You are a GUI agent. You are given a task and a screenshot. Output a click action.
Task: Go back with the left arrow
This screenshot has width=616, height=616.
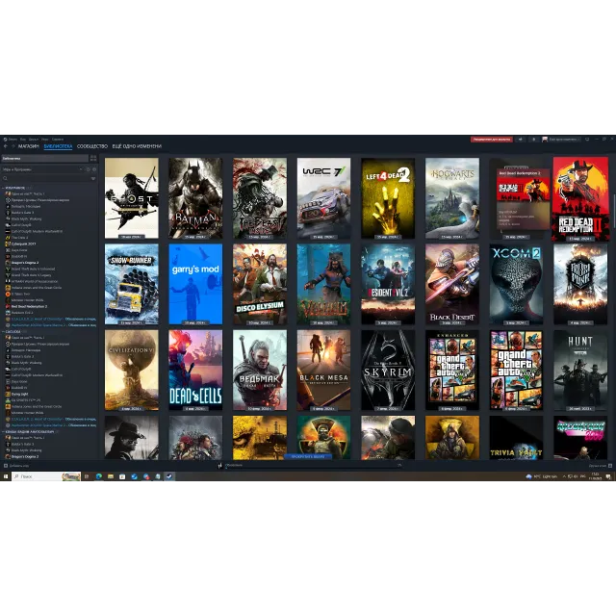click(x=6, y=146)
